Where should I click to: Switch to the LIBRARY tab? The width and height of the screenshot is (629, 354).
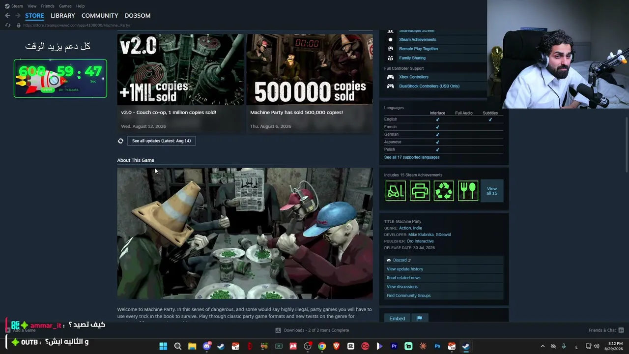[x=63, y=16]
